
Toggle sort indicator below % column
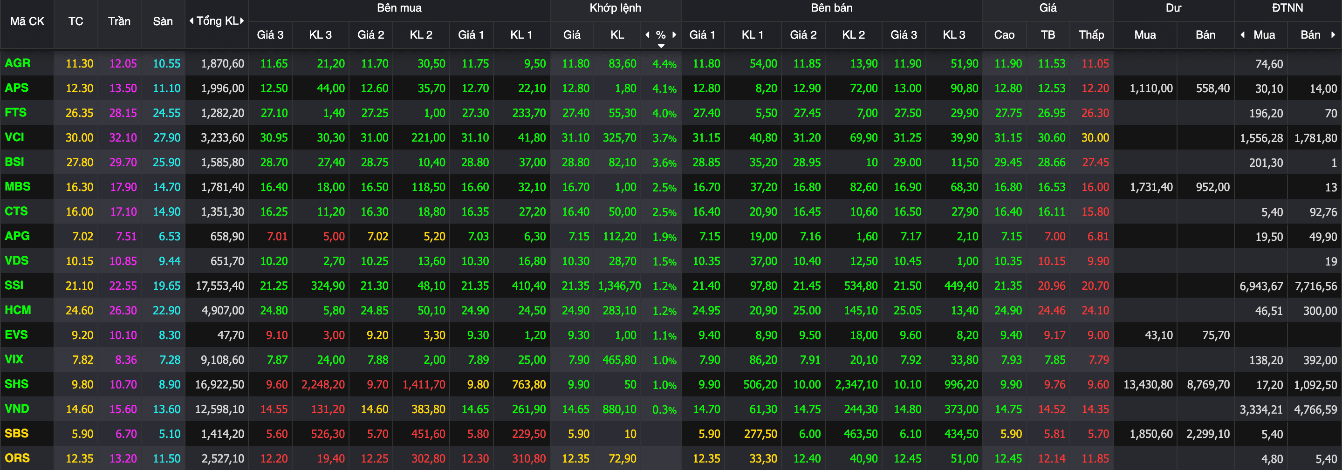pyautogui.click(x=661, y=45)
